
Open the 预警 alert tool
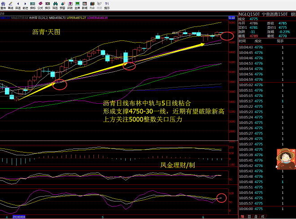[62, 5]
